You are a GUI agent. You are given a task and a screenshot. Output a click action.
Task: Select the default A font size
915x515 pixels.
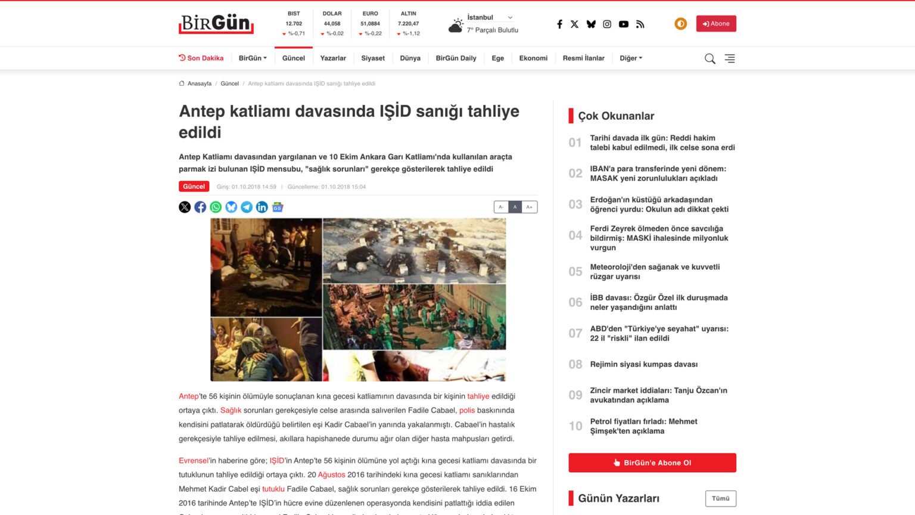pos(515,207)
